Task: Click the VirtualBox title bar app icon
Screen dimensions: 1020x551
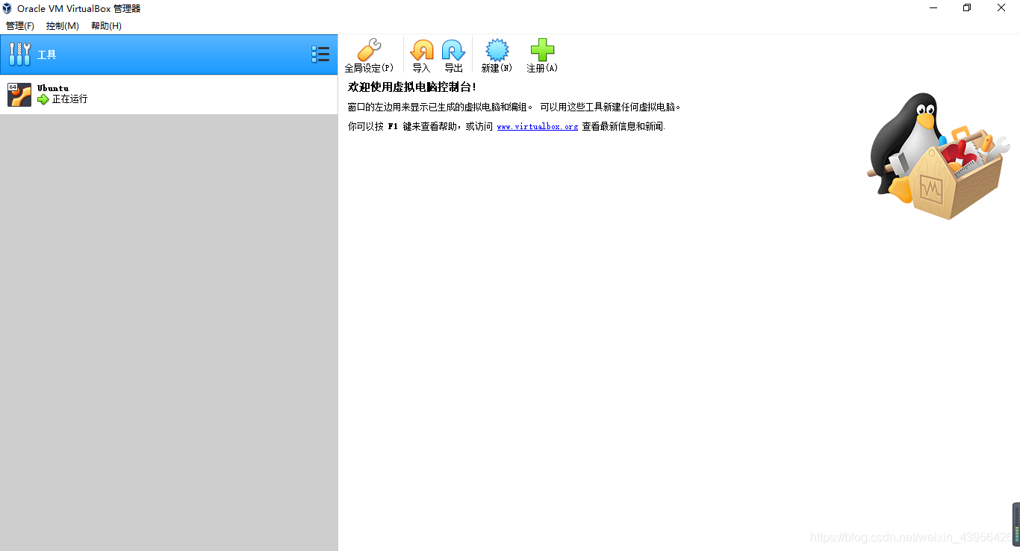Action: (7, 8)
